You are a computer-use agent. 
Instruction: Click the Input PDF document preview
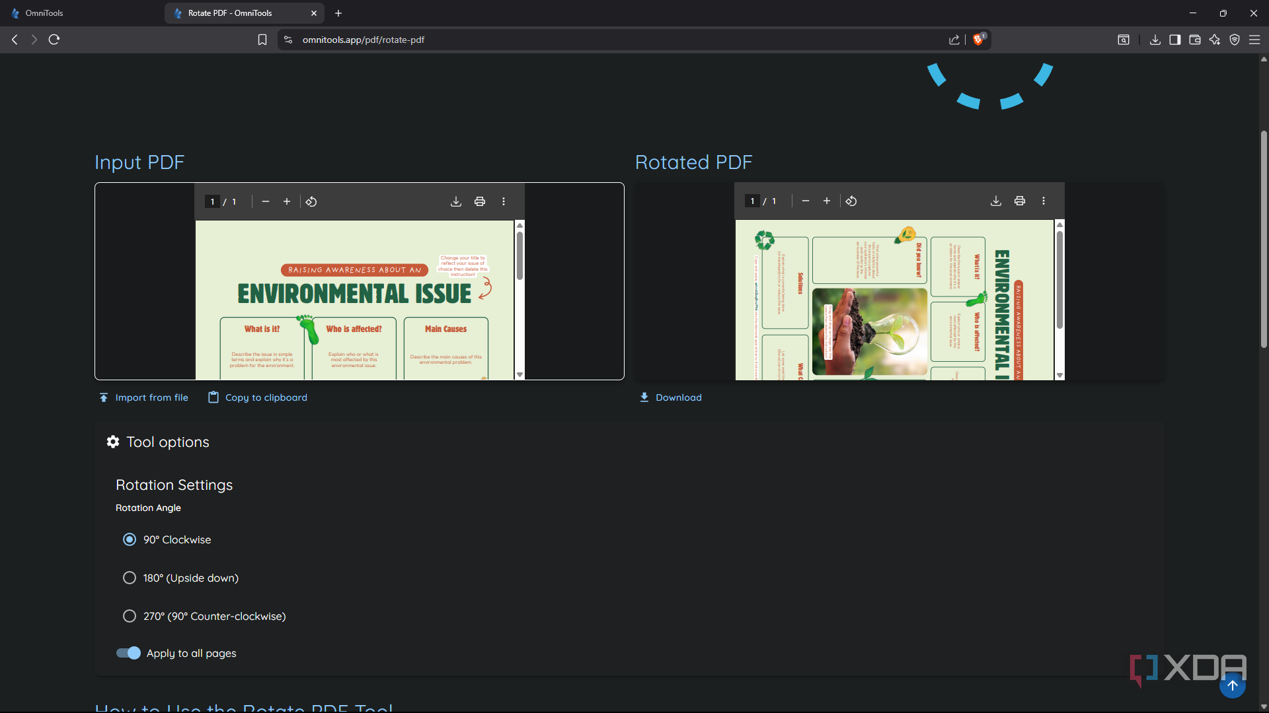coord(354,300)
